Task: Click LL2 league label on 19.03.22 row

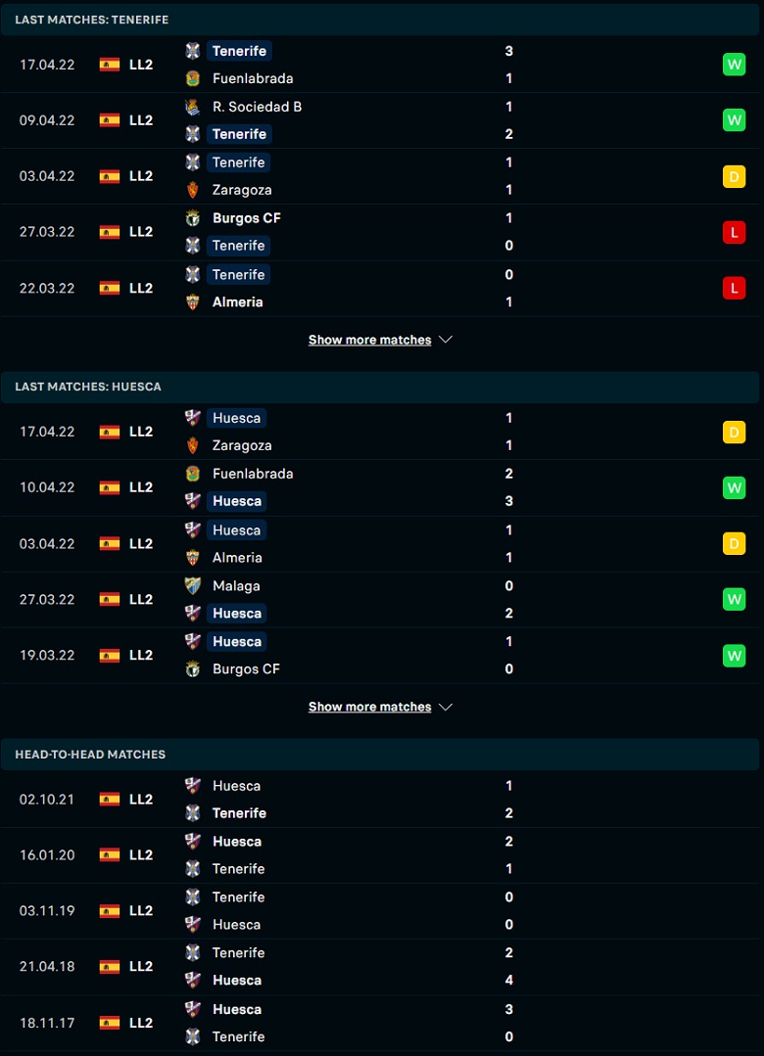Action: pyautogui.click(x=141, y=656)
